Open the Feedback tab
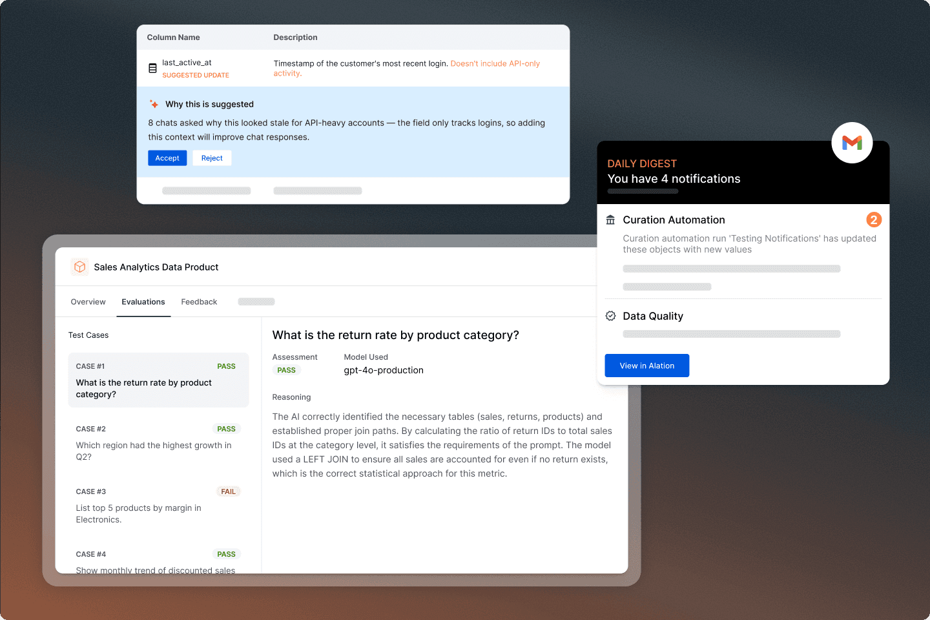Viewport: 930px width, 620px height. [x=199, y=302]
